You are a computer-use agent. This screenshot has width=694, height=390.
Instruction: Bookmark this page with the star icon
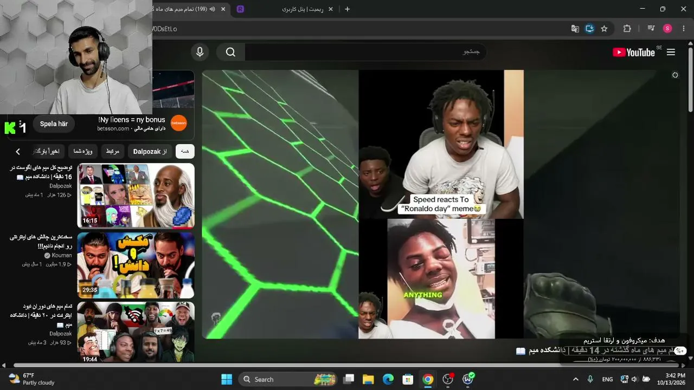click(604, 29)
